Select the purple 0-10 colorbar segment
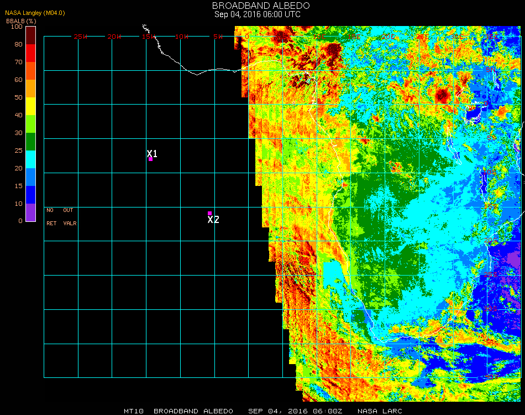 tap(30, 212)
